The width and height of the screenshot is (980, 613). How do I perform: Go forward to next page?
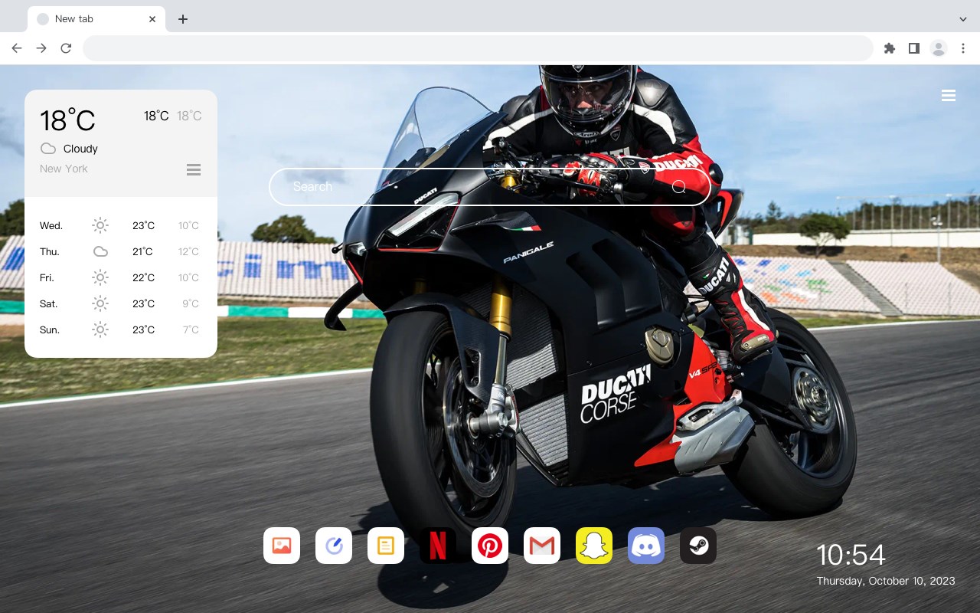pyautogui.click(x=41, y=48)
